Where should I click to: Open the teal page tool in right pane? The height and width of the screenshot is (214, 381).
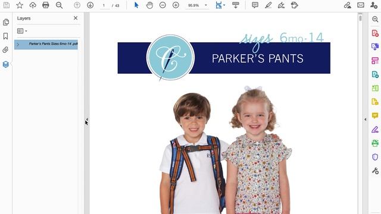click(x=375, y=74)
